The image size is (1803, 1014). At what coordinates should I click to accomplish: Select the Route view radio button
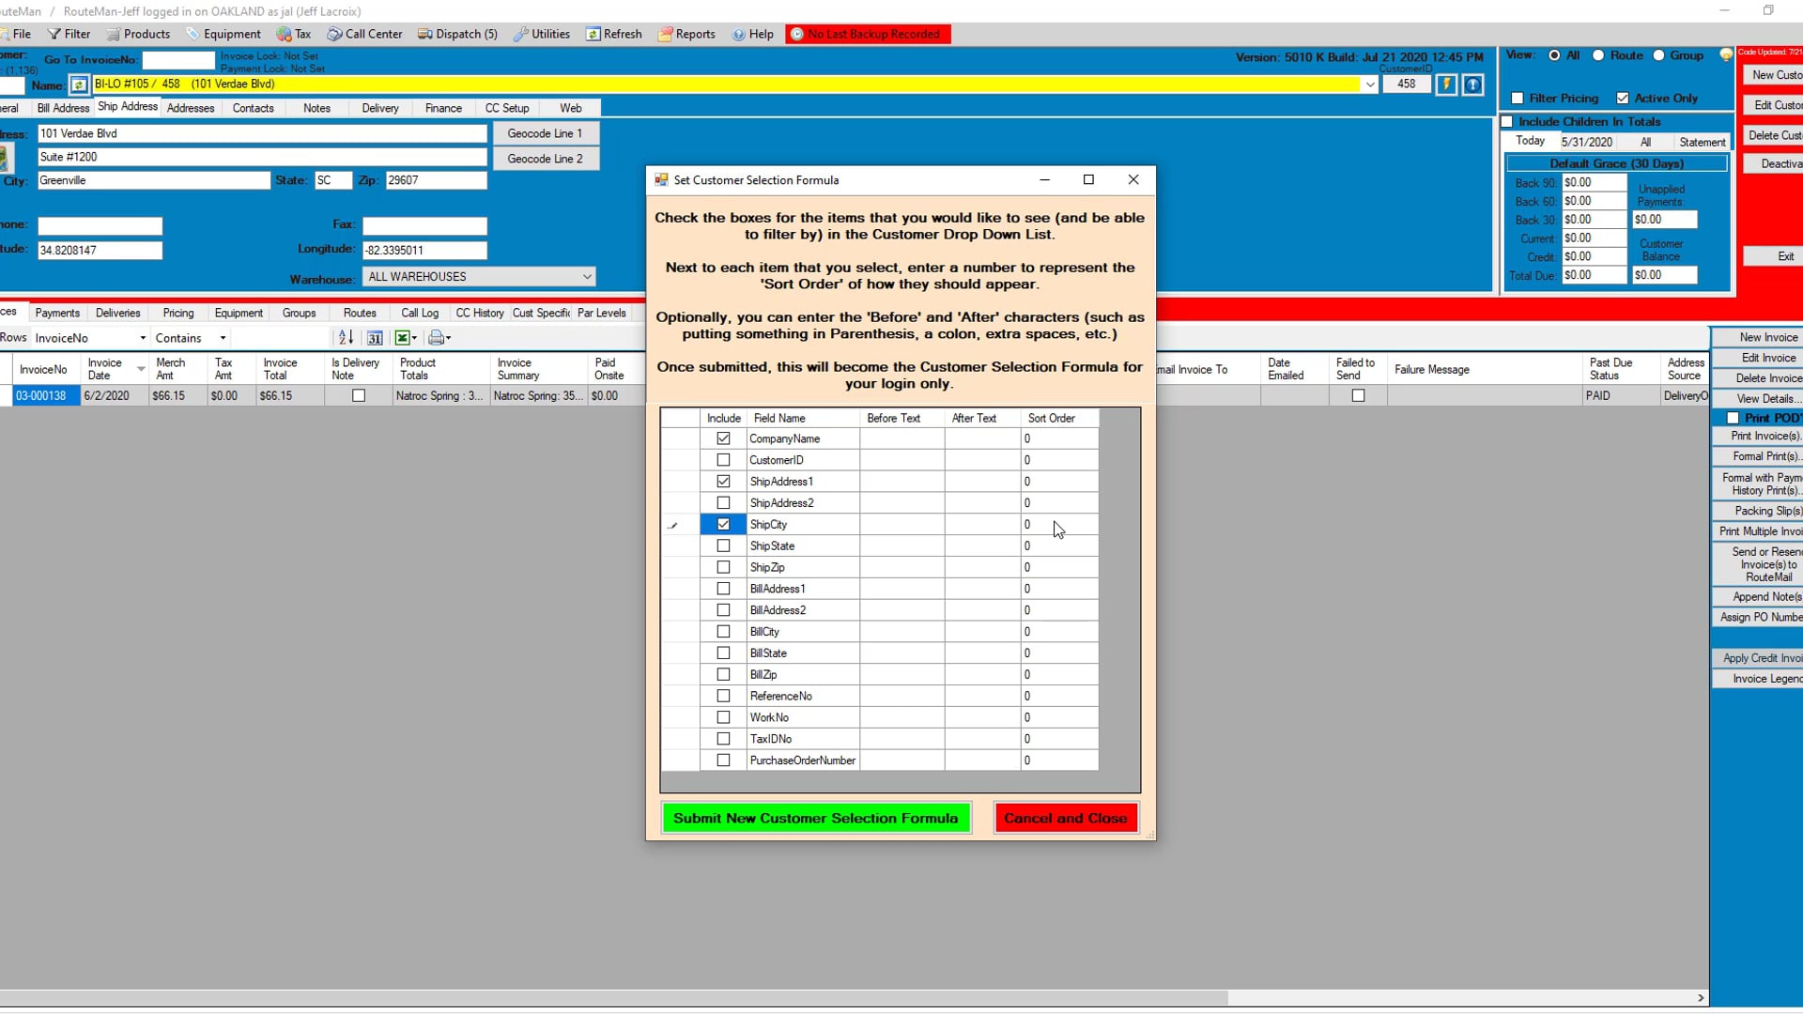tap(1598, 55)
